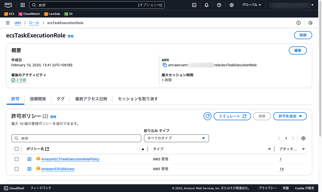Refresh the permissions policy list

[208, 116]
